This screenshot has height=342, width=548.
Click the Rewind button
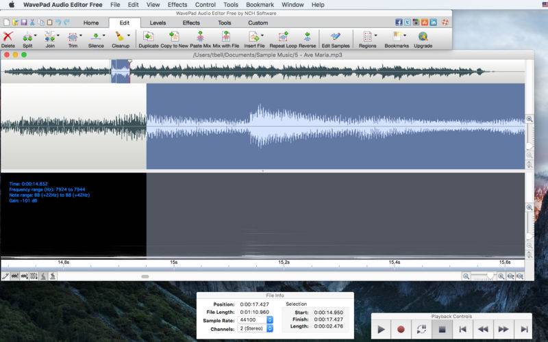tap(483, 329)
